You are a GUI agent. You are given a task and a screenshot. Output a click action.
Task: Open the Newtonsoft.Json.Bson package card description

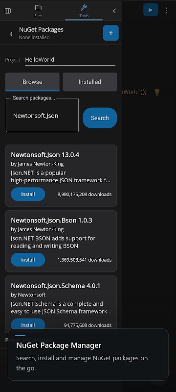[x=53, y=242]
